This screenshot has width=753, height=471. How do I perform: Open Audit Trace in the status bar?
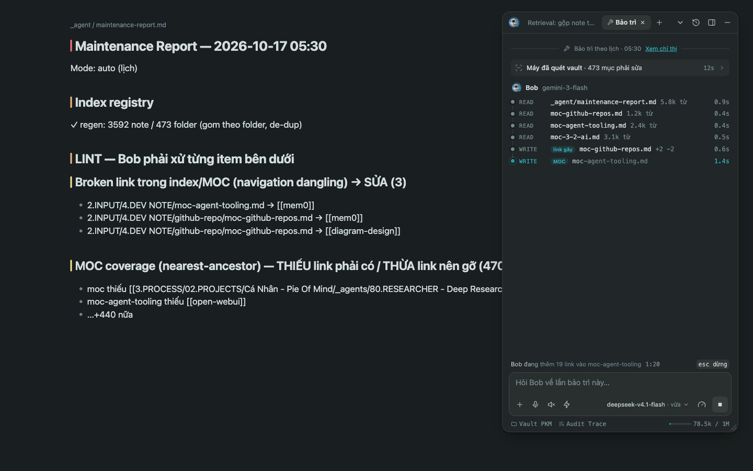pos(583,424)
